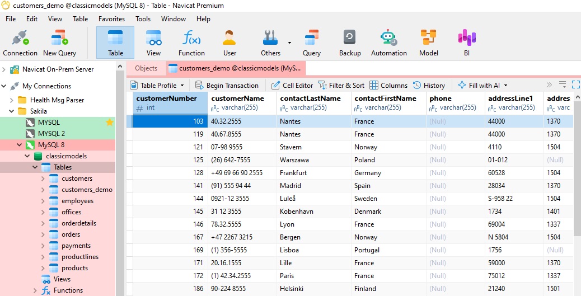Select the Navicat On-Prem Server node
Screen dimensions: 581x296
[58, 69]
